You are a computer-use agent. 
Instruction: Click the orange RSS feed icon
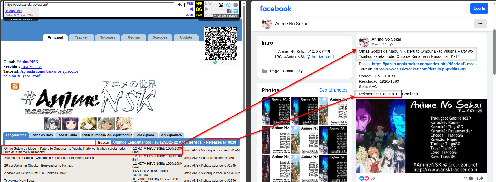pos(15,86)
